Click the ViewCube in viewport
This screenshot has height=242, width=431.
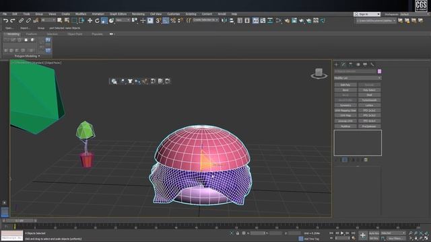[319, 73]
